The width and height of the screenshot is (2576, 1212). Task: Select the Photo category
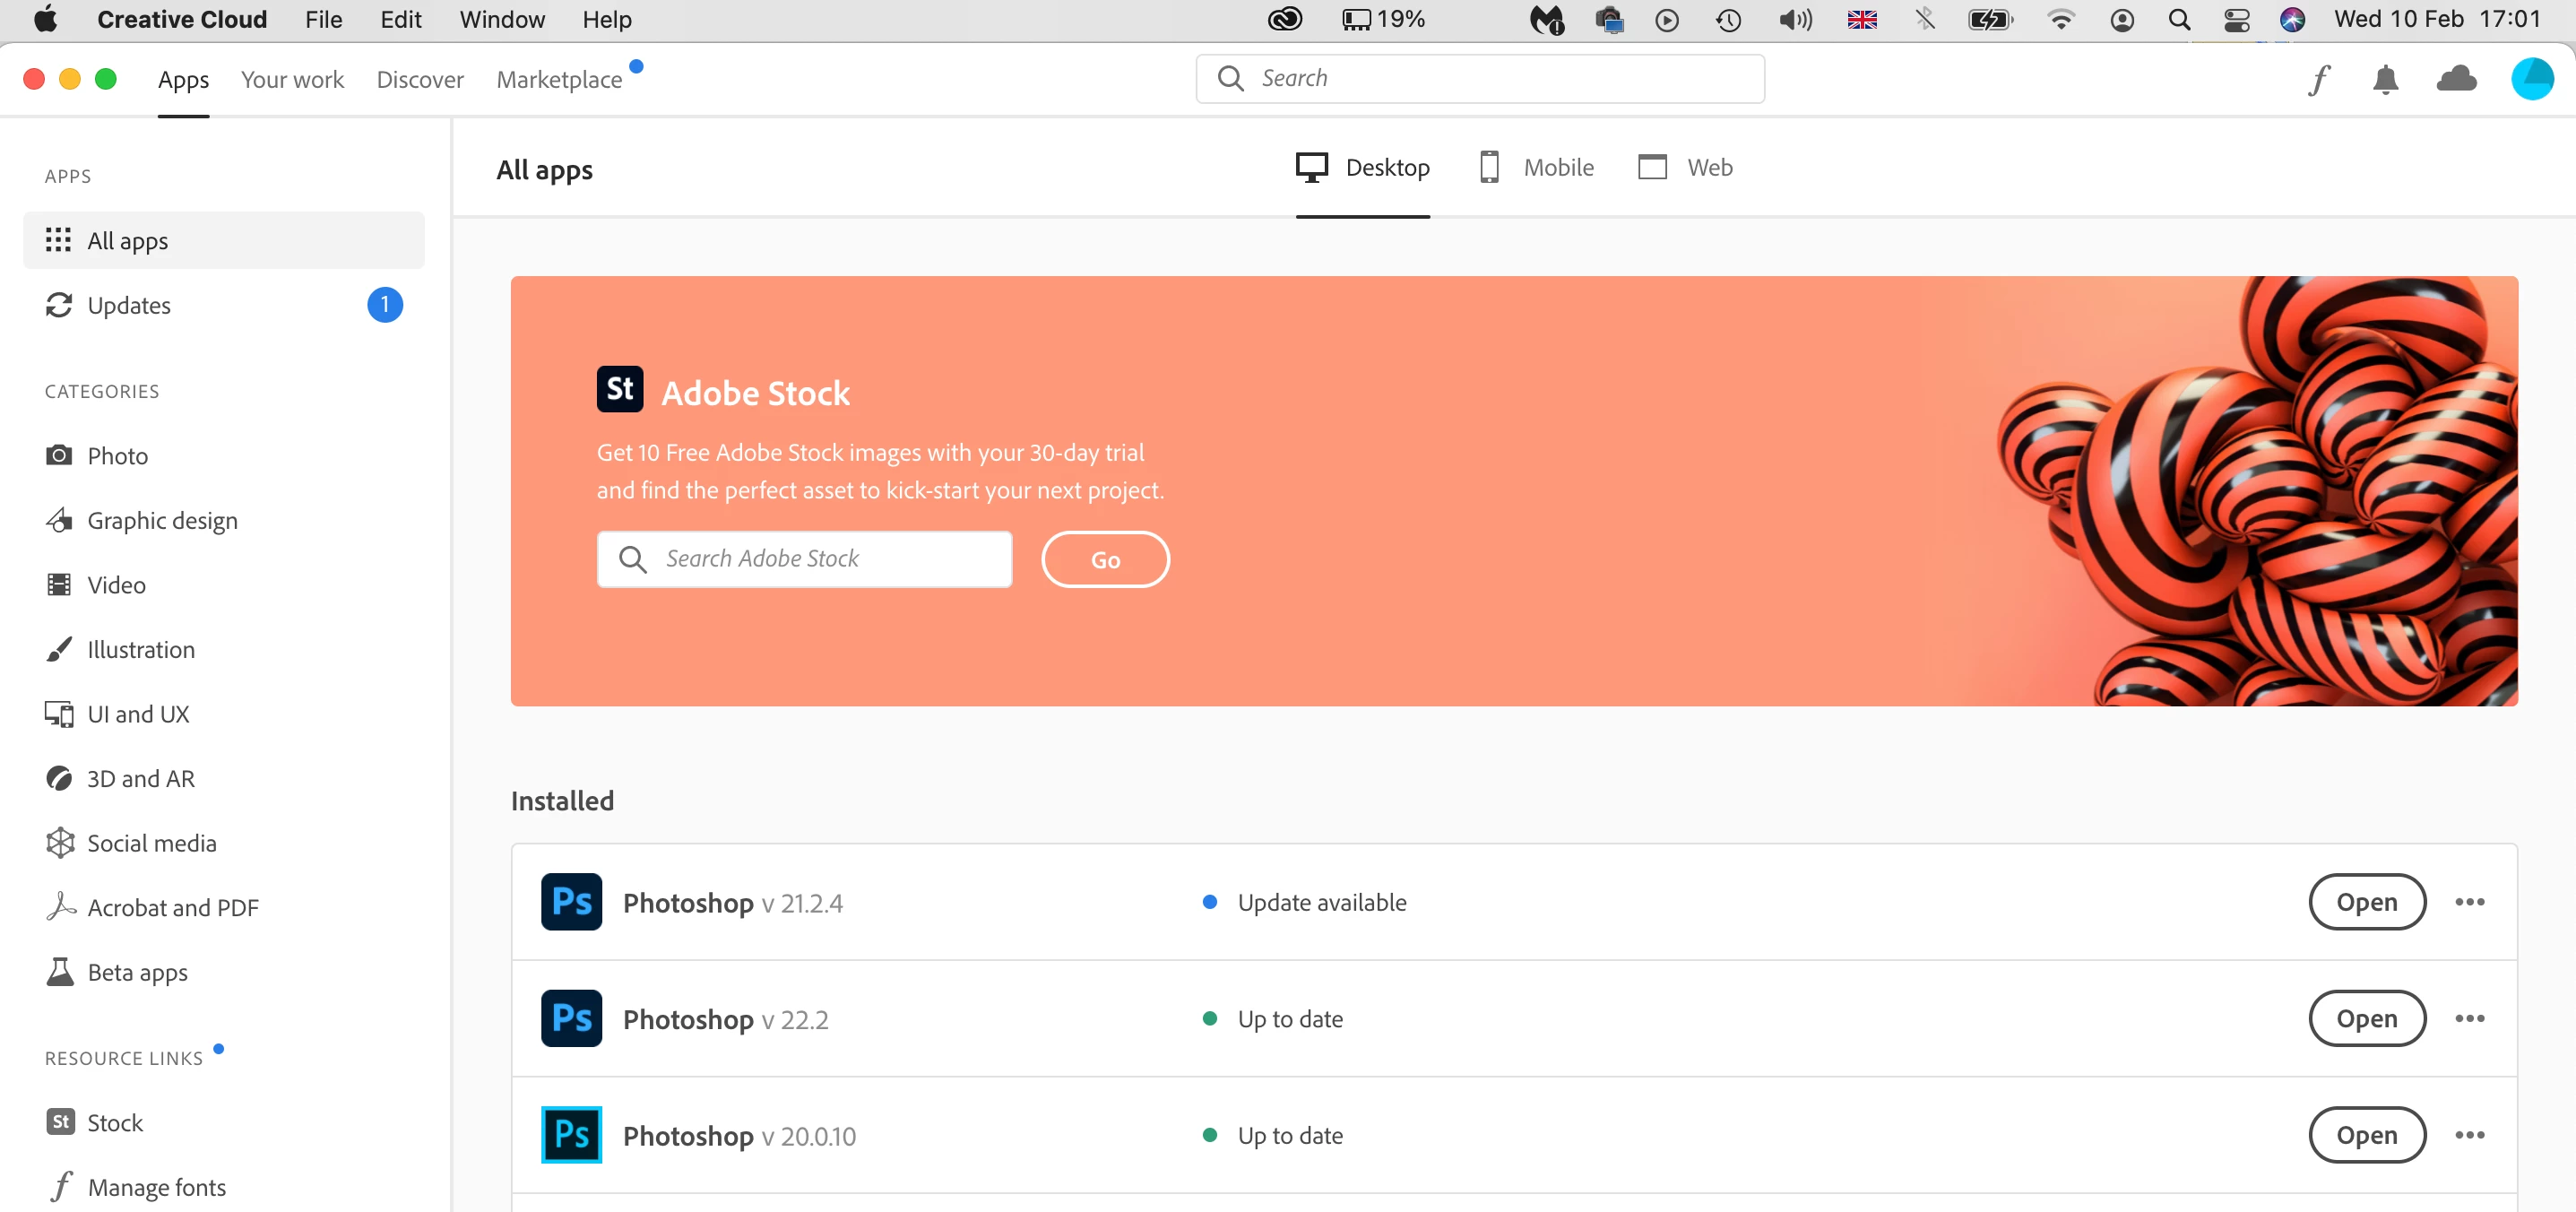117,456
